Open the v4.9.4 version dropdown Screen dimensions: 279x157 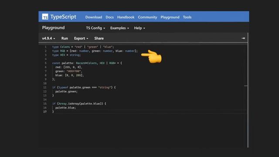pyautogui.click(x=48, y=38)
